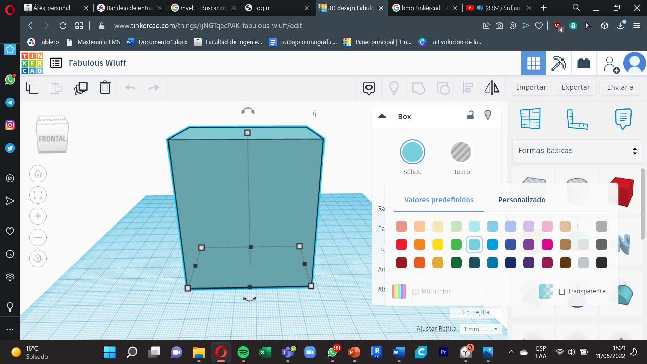
Task: Hide the Box with lightbulb toggle
Action: coord(488,115)
